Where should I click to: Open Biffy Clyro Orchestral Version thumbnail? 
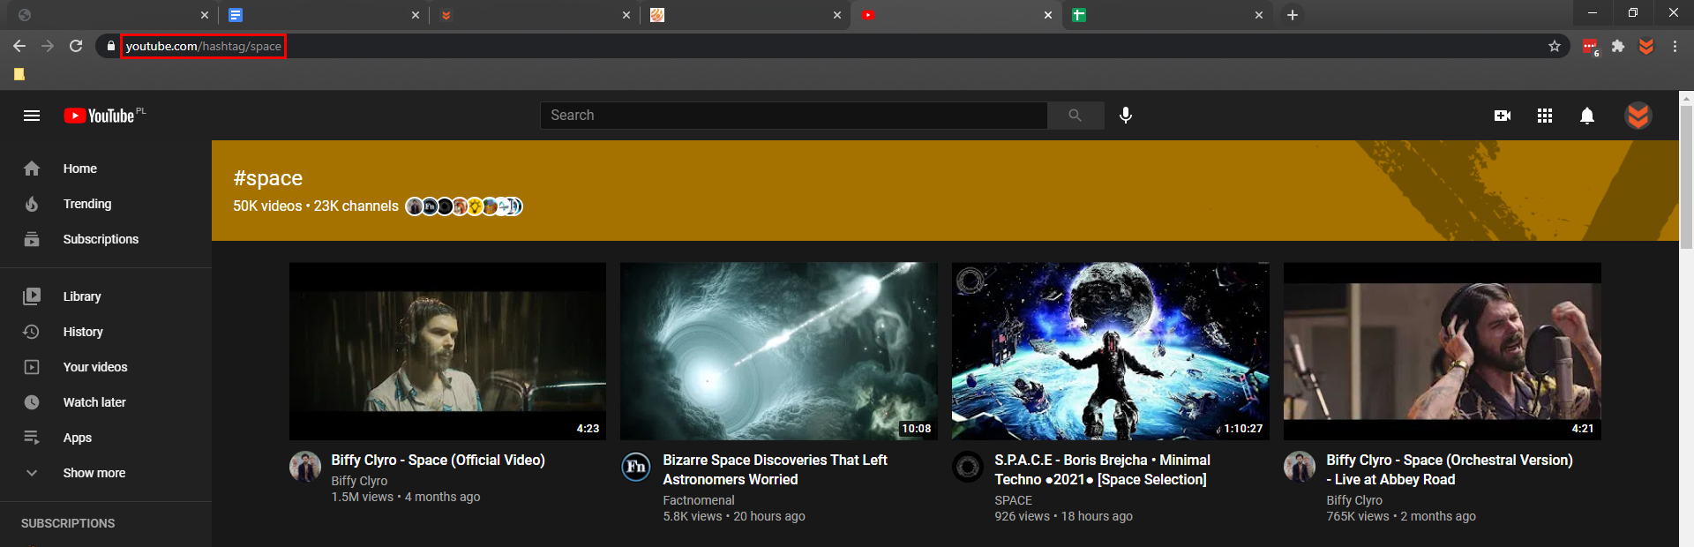tap(1443, 351)
